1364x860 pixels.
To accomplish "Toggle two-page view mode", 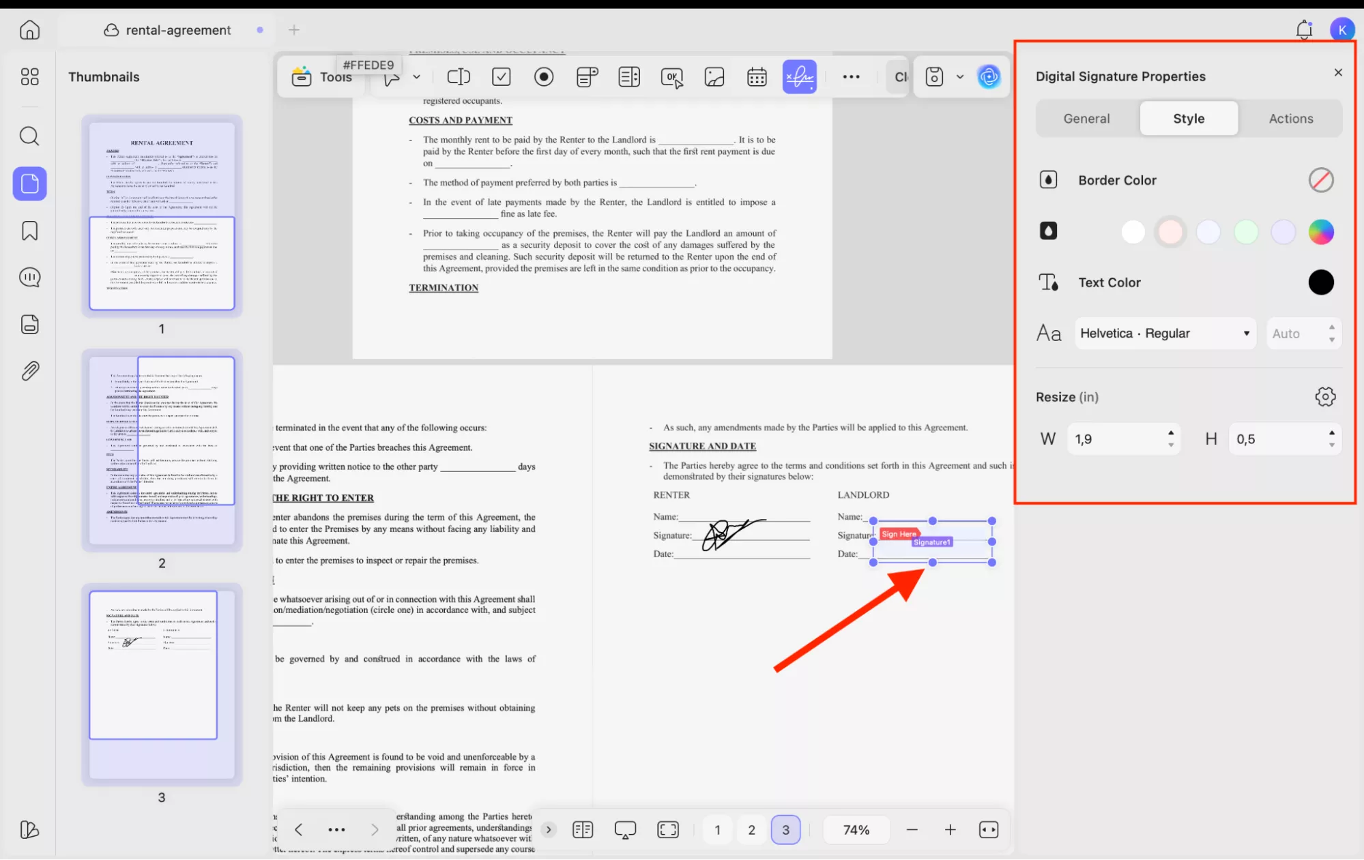I will [583, 829].
